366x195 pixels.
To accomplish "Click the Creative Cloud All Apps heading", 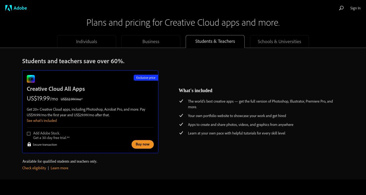I will click(x=56, y=89).
